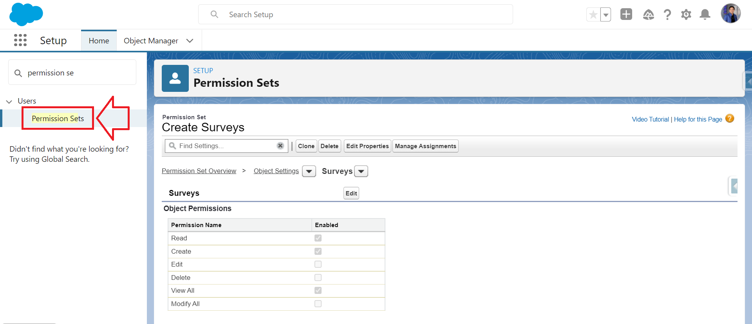Open the Object Manager tab
Image resolution: width=752 pixels, height=324 pixels.
[x=151, y=41]
